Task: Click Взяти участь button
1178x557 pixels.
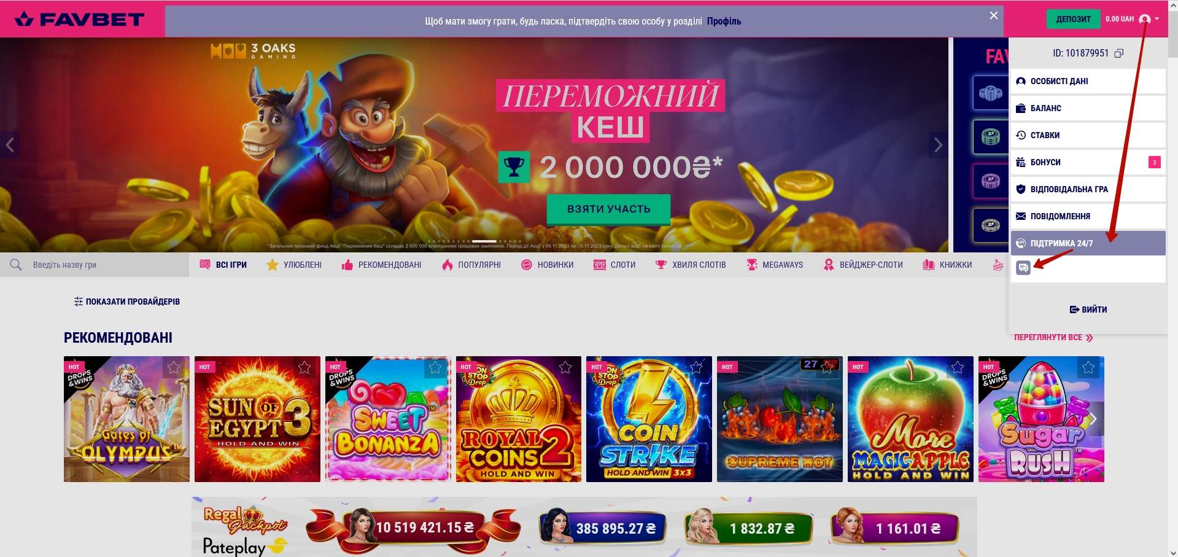Action: point(608,209)
